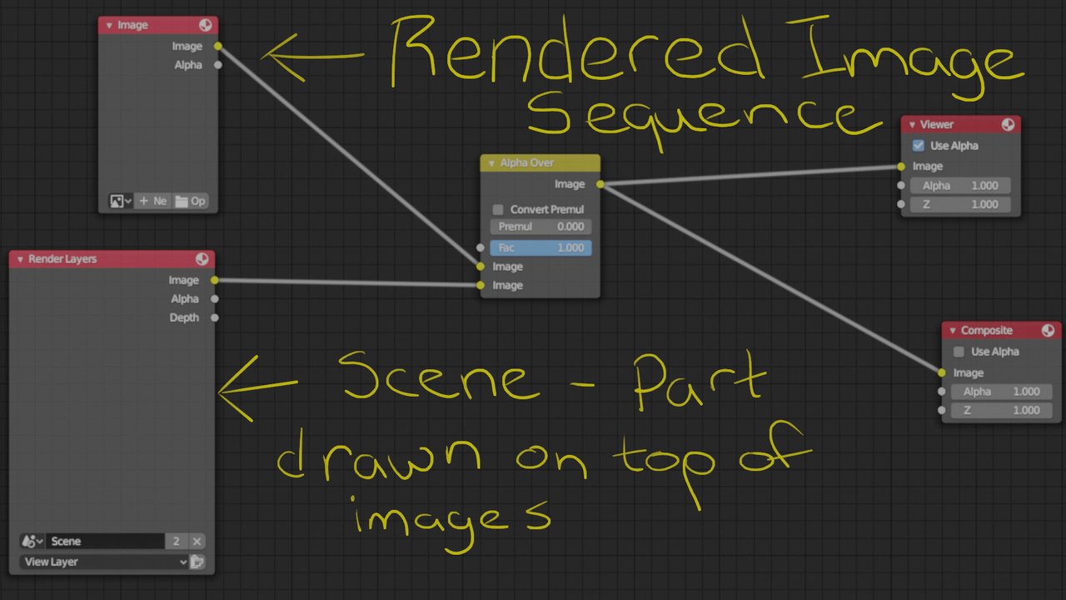Click the Render Layers Depth output socket

coord(215,317)
